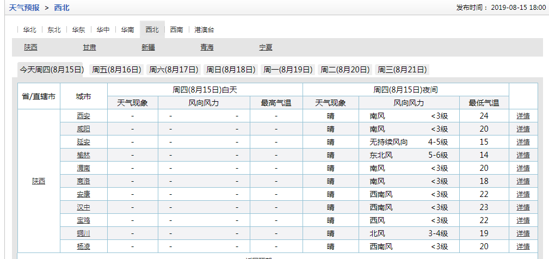The width and height of the screenshot is (549, 259).
Task: Click the 无持续风向 wind cell for 延安
Action: click(x=388, y=142)
